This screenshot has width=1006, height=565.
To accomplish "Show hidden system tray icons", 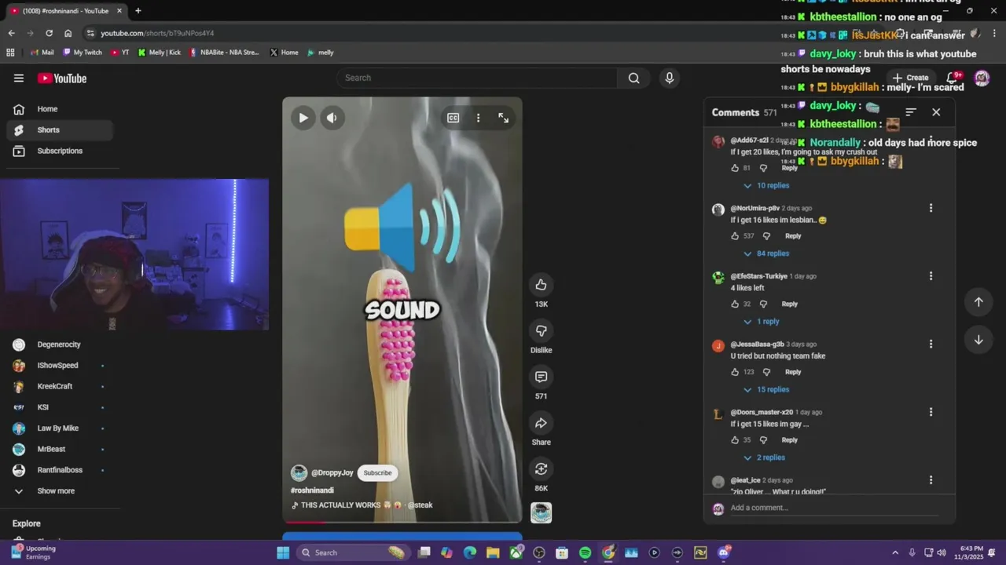I will [x=895, y=552].
